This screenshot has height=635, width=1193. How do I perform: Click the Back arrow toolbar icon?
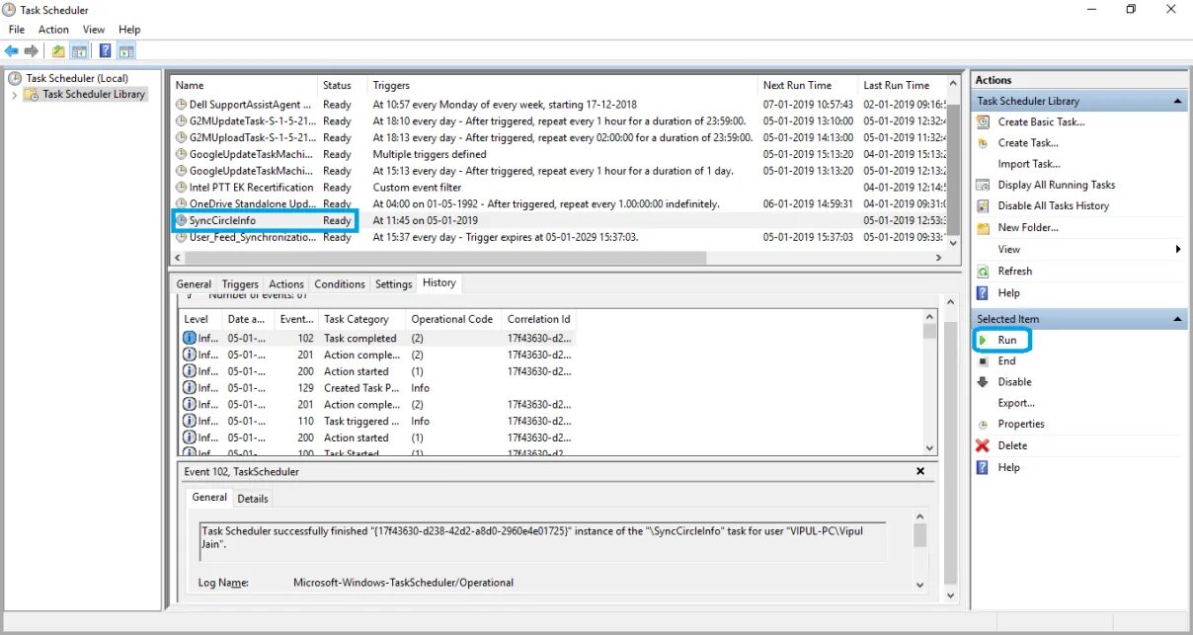[x=11, y=51]
